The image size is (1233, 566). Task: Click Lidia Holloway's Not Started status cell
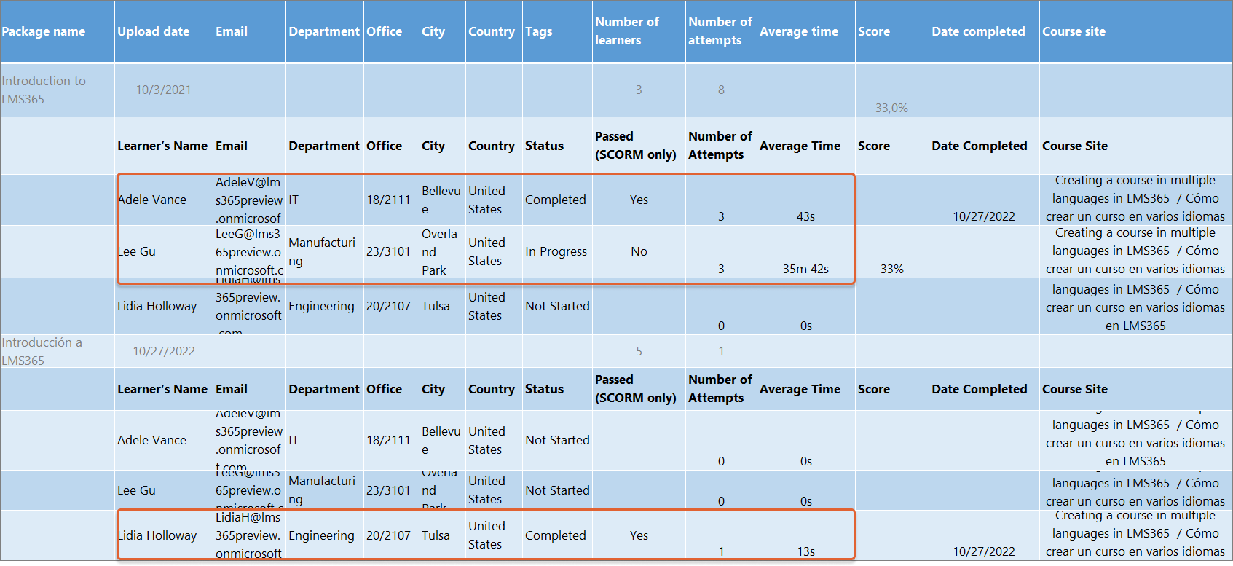(557, 306)
